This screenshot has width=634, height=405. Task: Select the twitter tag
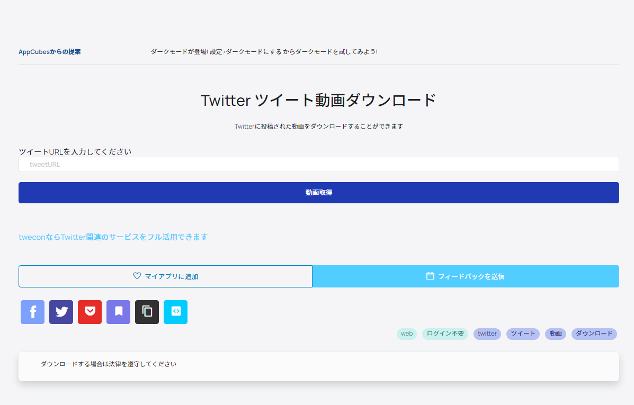[487, 334]
